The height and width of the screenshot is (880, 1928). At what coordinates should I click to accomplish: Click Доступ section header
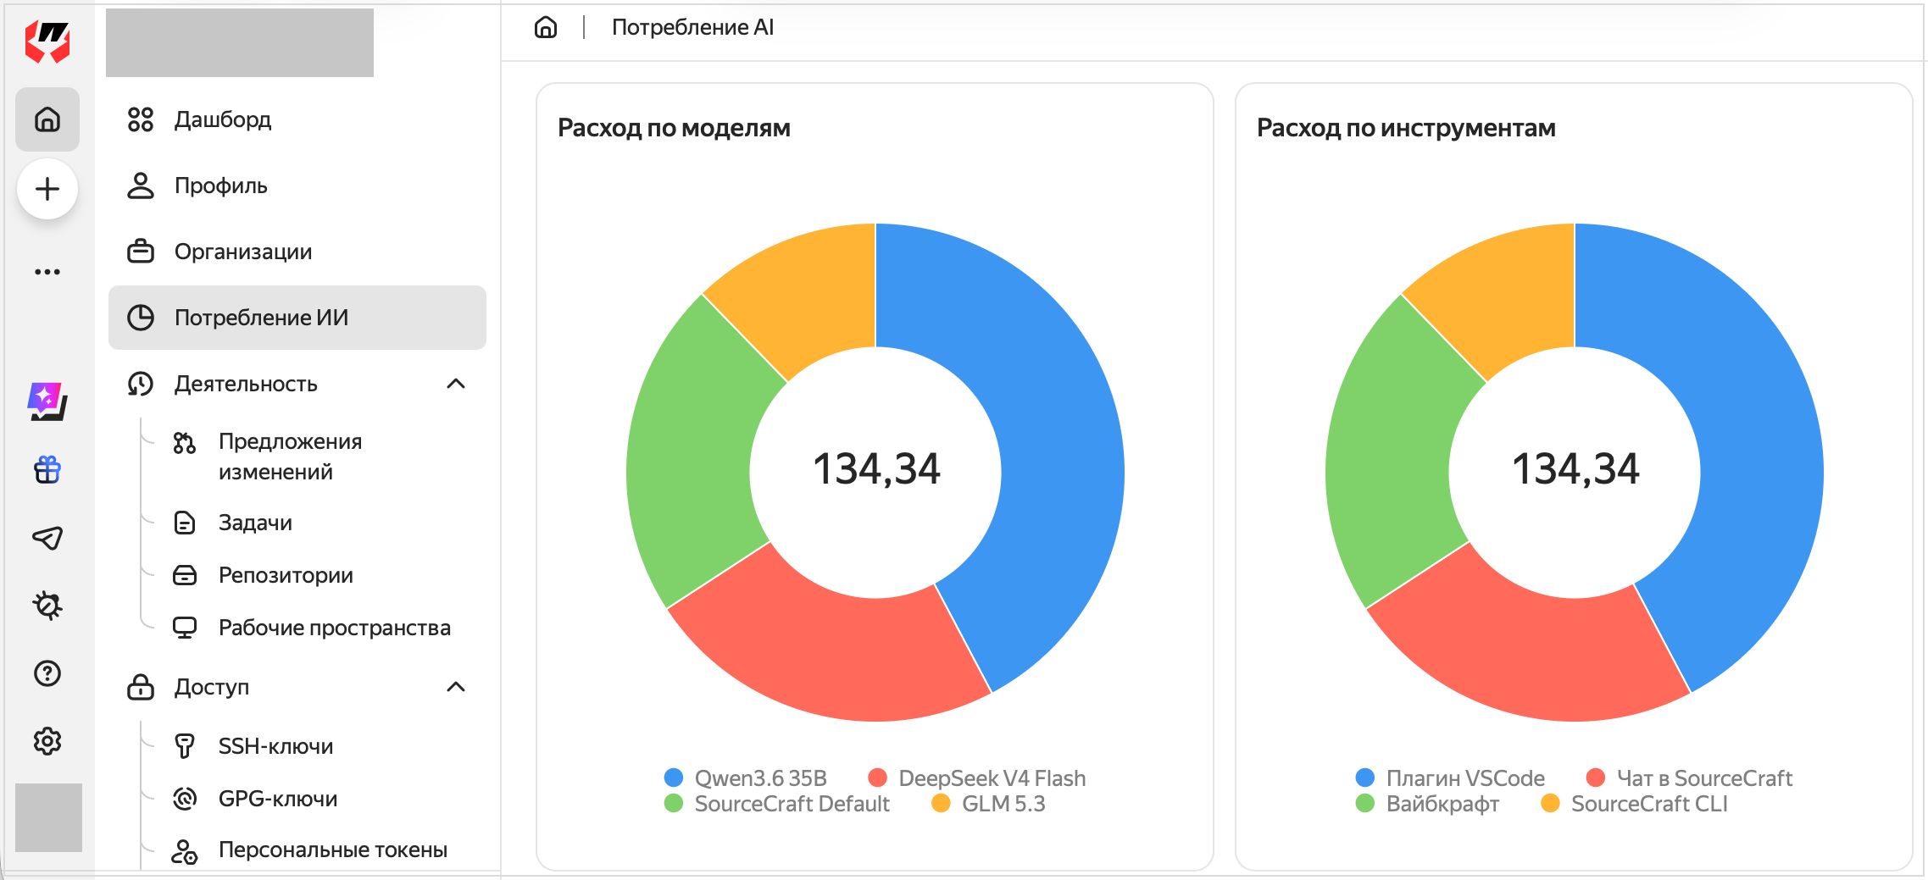(x=297, y=687)
